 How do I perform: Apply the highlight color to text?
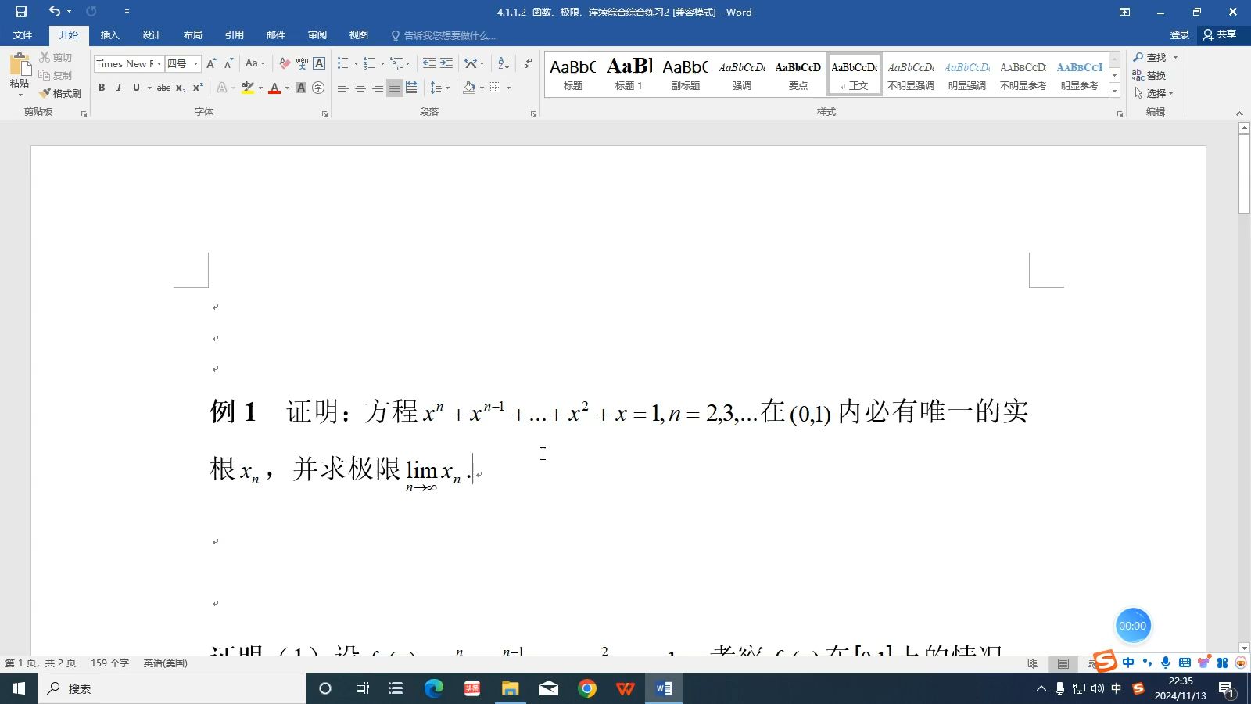coord(248,88)
